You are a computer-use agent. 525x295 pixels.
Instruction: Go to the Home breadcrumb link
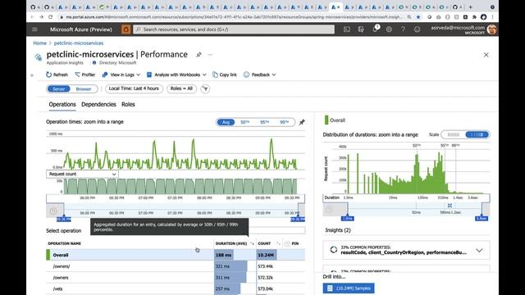coord(40,43)
